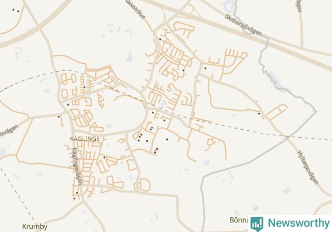Click the lone dot on the road west of Käglinge
The image size is (332, 232).
(x=58, y=117)
